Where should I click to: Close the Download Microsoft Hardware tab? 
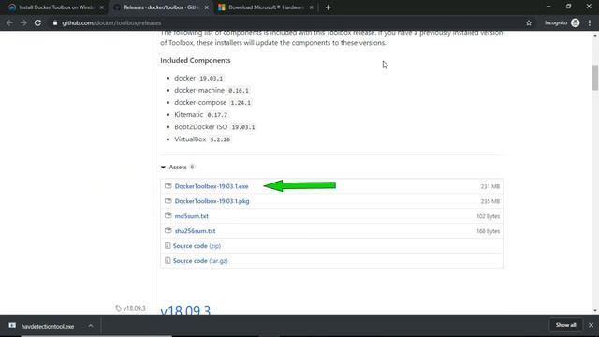coord(312,7)
